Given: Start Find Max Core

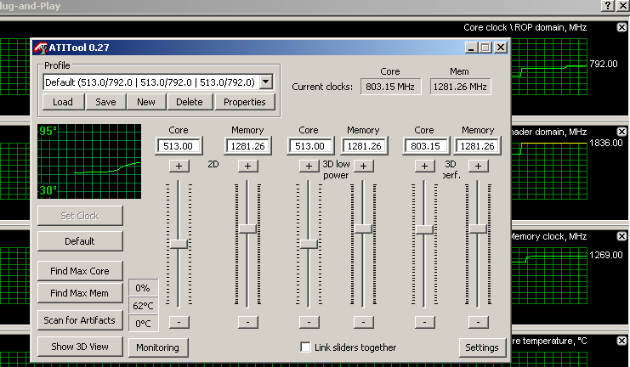Looking at the screenshot, I should click(80, 271).
